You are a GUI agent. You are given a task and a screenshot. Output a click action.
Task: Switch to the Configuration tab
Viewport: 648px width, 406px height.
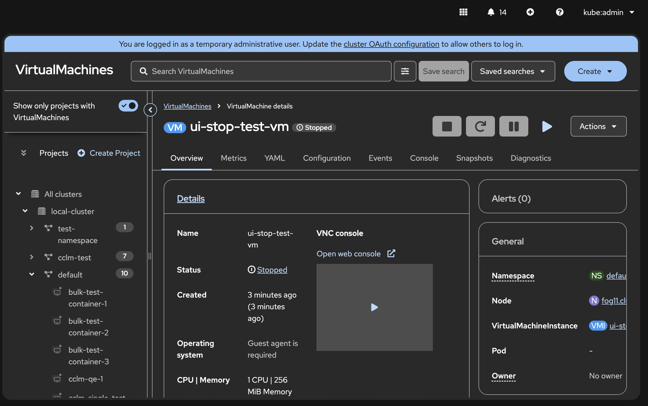pos(327,158)
